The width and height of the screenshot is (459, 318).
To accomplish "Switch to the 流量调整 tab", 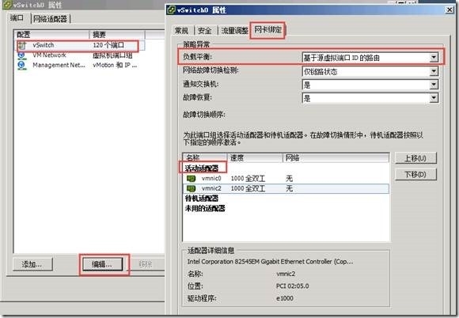I will [x=234, y=30].
